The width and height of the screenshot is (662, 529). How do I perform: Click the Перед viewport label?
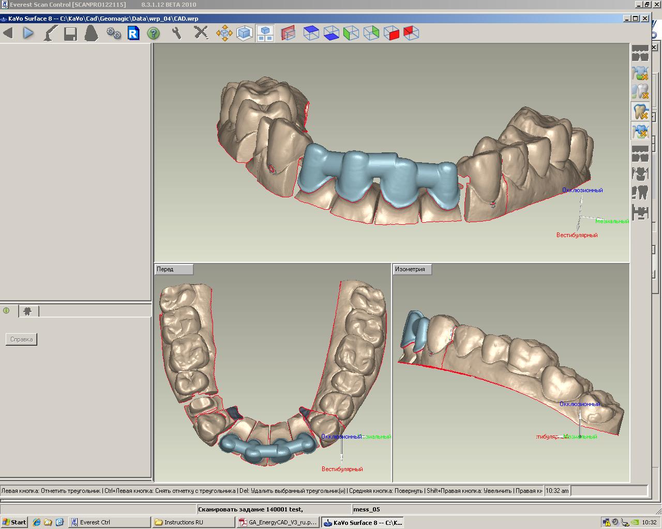click(x=174, y=269)
